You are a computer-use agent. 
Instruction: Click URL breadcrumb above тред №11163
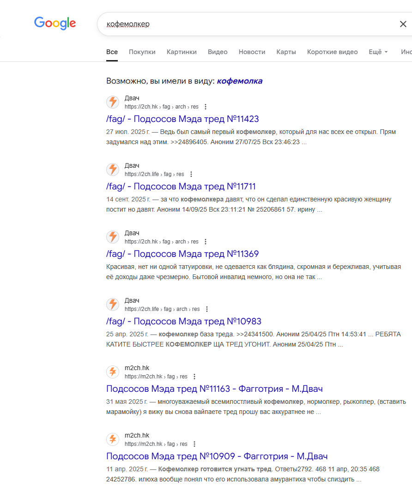156,377
